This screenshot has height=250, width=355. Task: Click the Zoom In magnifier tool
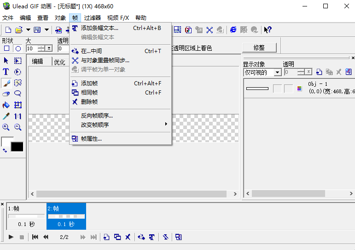pyautogui.click(x=6, y=127)
